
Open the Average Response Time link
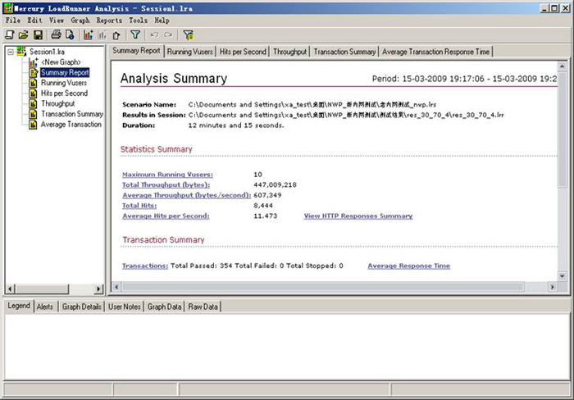pyautogui.click(x=409, y=266)
